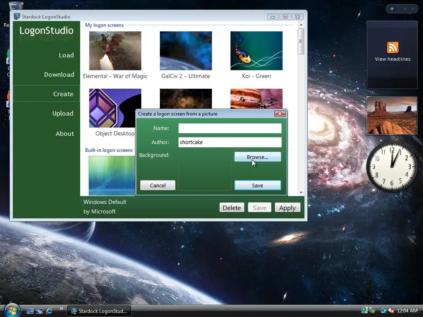Open the Upload section
This screenshot has height=317, width=423.
tap(63, 113)
